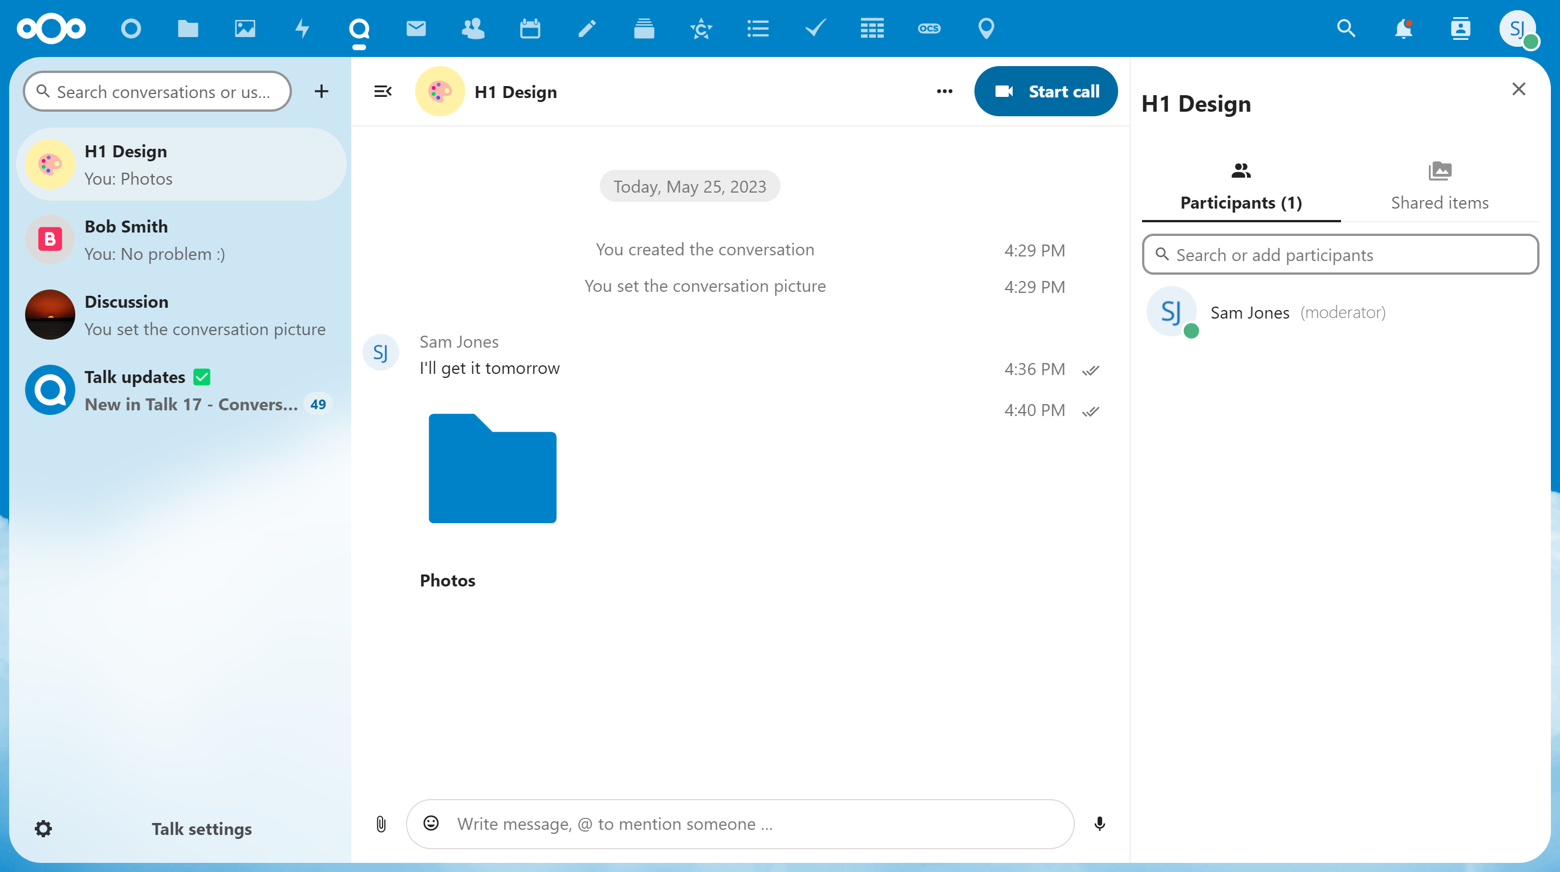Image resolution: width=1560 pixels, height=872 pixels.
Task: Open the Photos app in top bar
Action: pos(245,28)
